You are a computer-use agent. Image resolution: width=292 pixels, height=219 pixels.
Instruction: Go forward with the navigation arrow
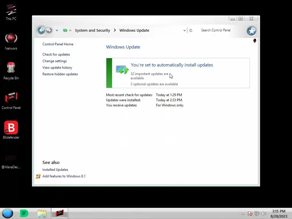49,30
